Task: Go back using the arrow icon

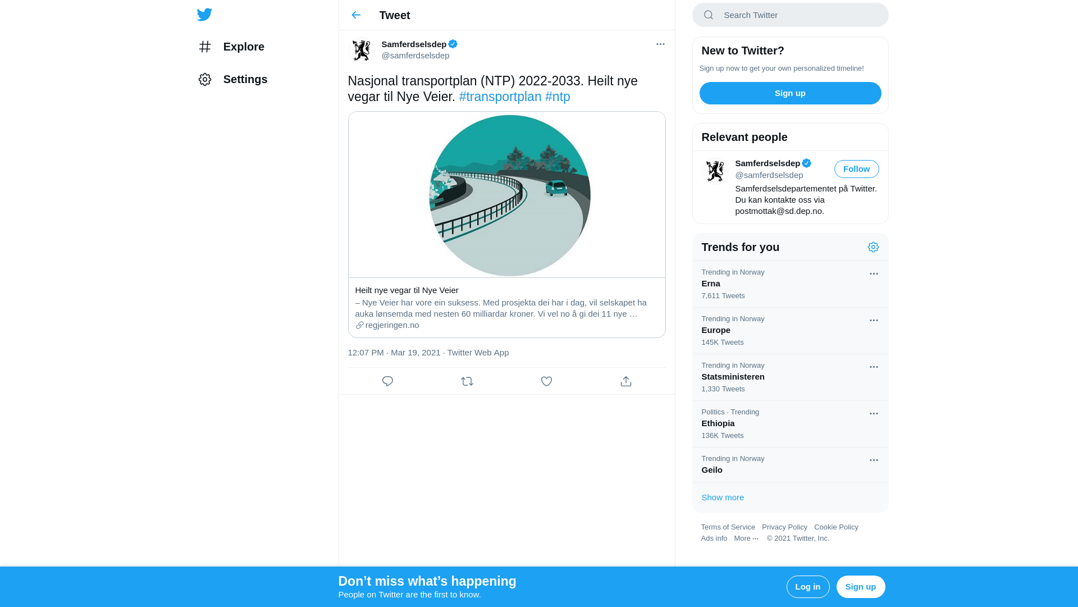Action: tap(356, 15)
